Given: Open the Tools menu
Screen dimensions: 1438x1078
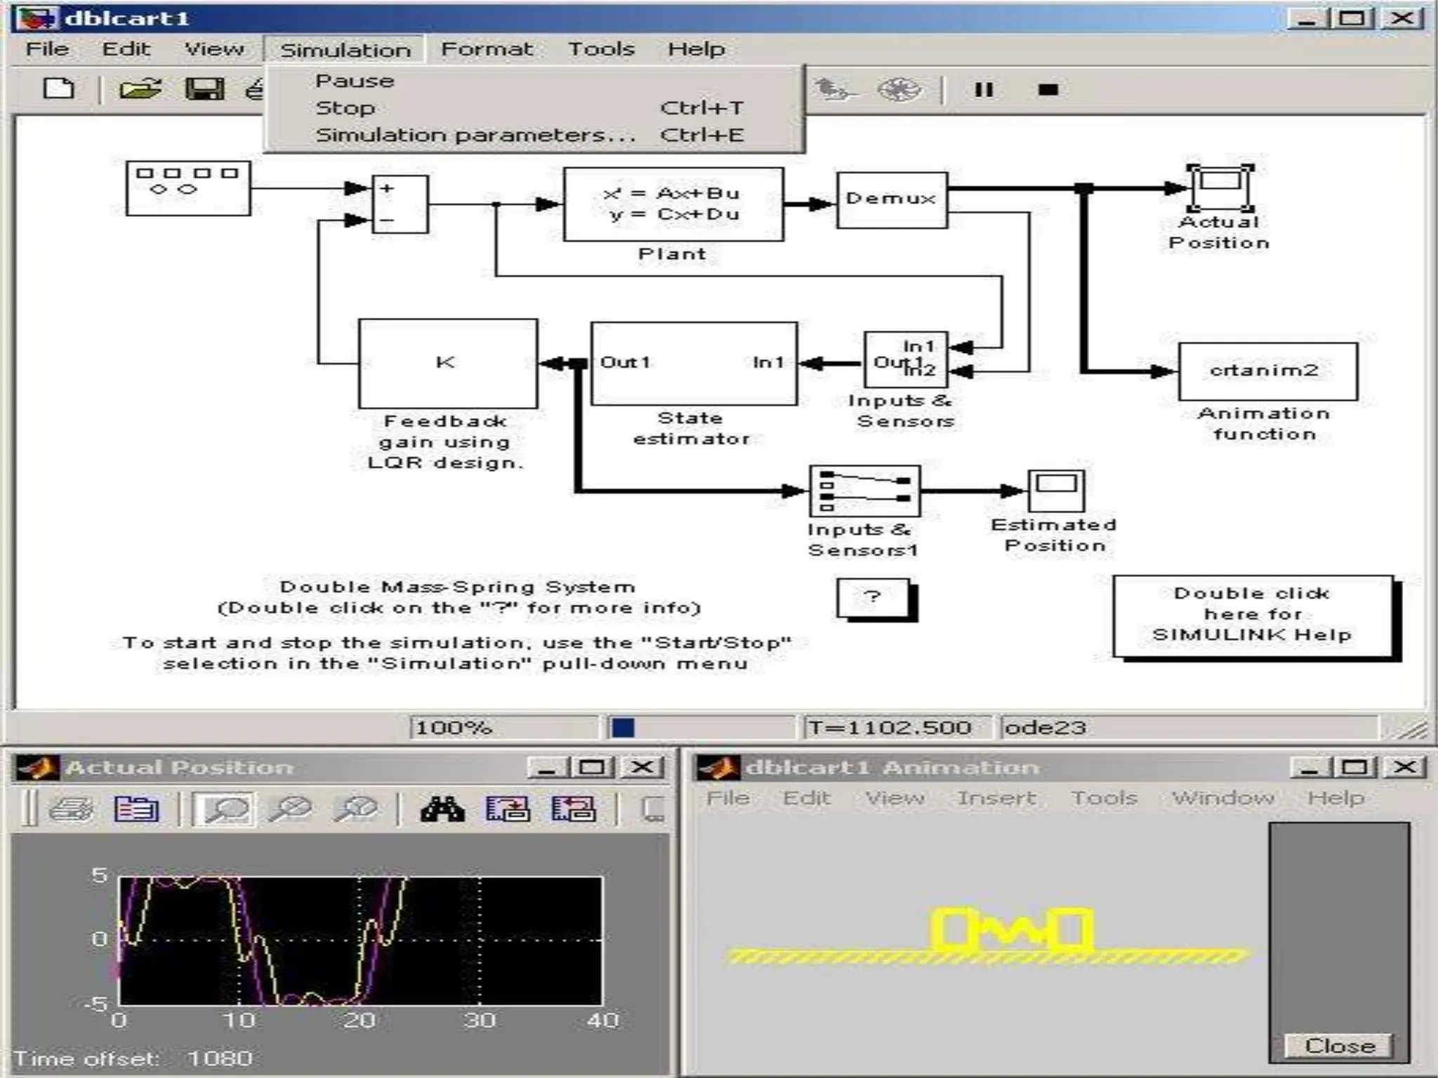Looking at the screenshot, I should click(601, 49).
